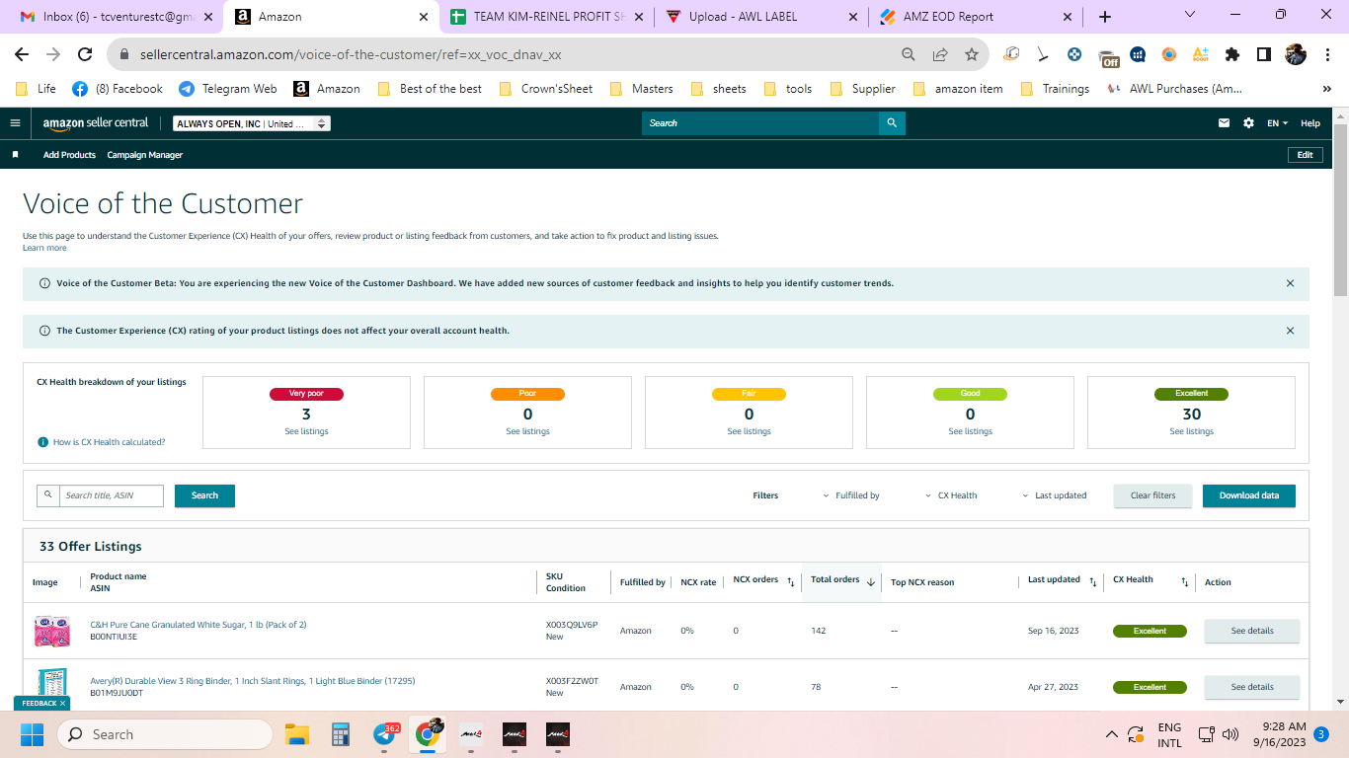Click the Seller Central top search field

click(x=760, y=123)
